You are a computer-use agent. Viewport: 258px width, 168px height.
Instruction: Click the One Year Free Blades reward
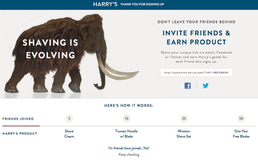pyautogui.click(x=241, y=133)
